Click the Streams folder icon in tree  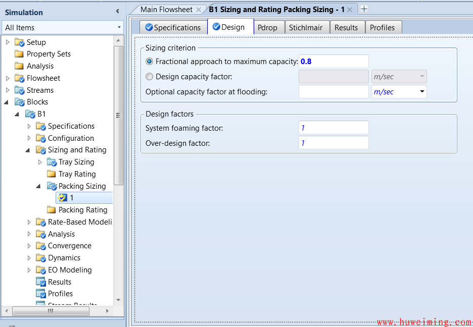pos(20,90)
